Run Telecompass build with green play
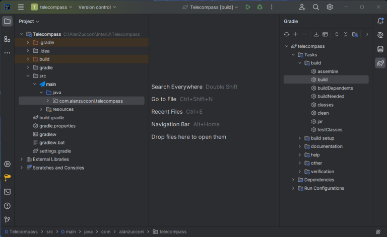 (x=248, y=7)
